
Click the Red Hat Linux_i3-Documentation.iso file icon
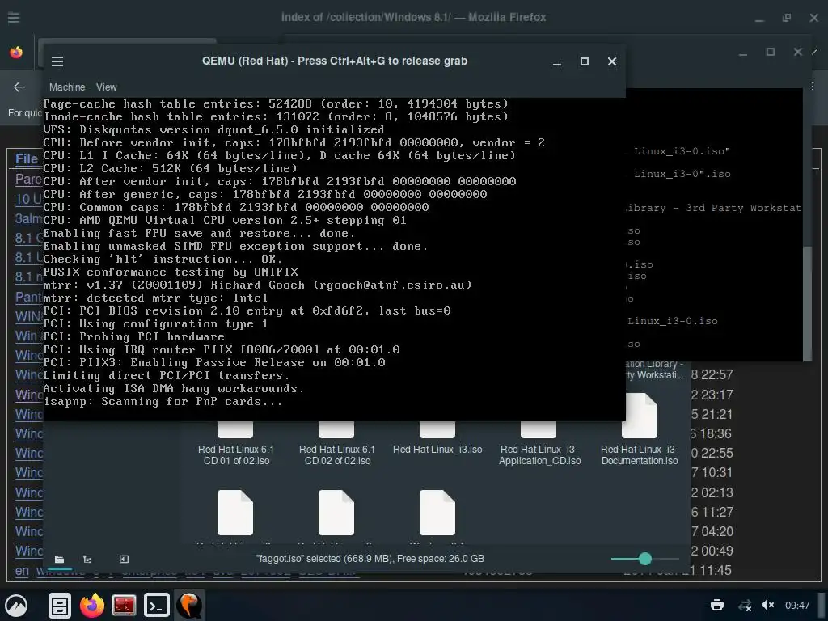click(x=640, y=416)
